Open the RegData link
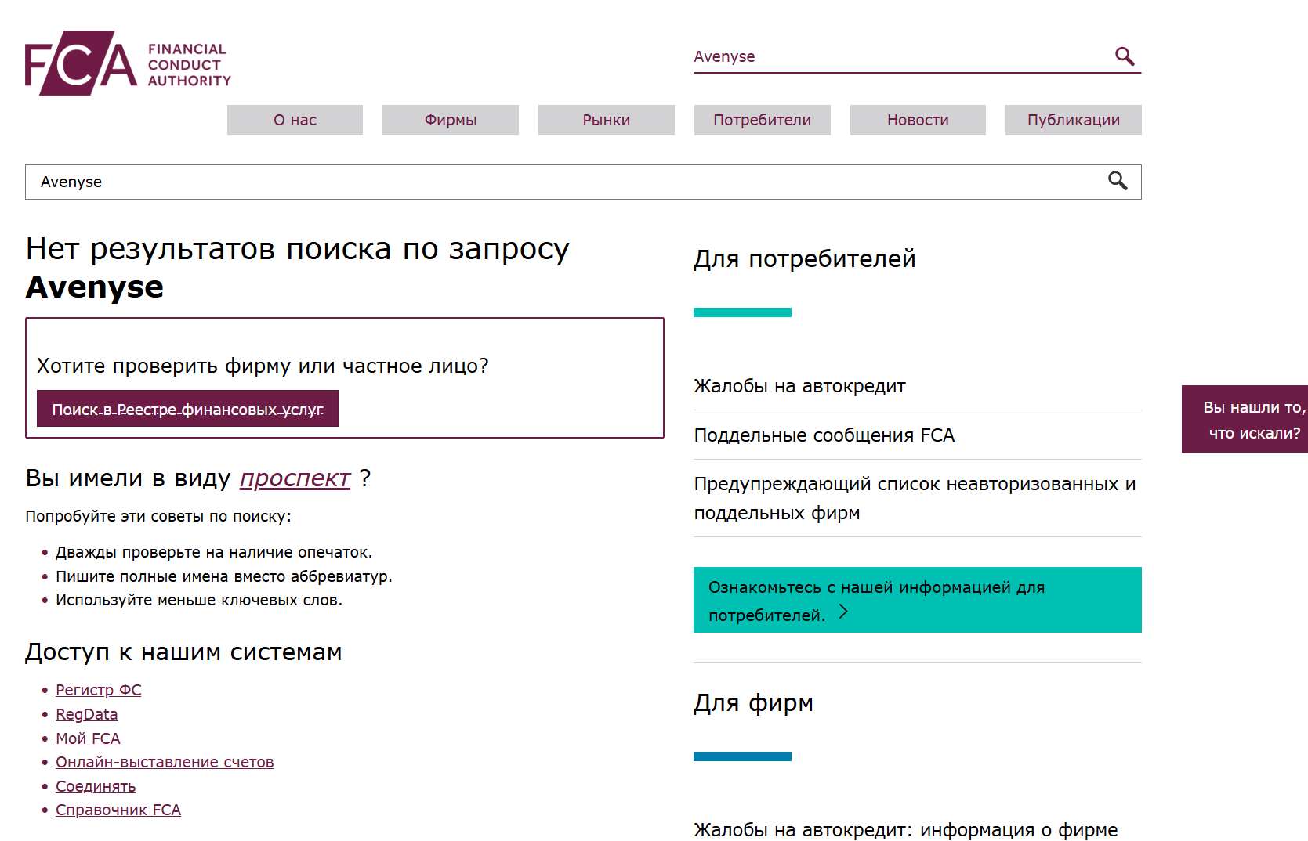Image resolution: width=1308 pixels, height=841 pixels. [87, 714]
